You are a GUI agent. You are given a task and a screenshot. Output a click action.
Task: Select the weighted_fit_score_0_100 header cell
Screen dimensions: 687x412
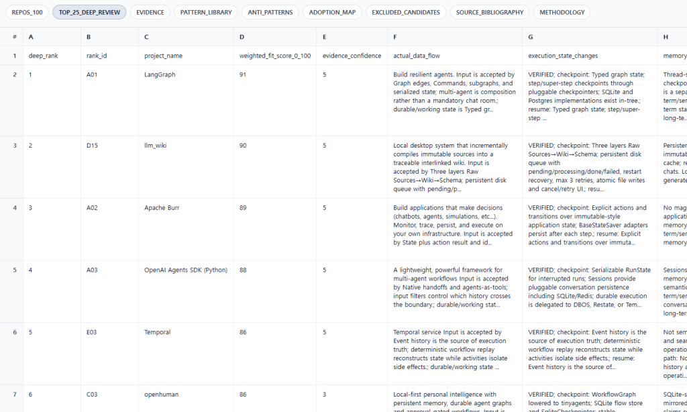point(275,56)
